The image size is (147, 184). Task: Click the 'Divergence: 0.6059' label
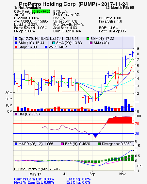117,144
